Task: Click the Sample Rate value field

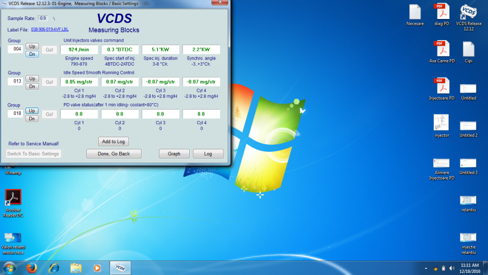Action: pyautogui.click(x=43, y=18)
